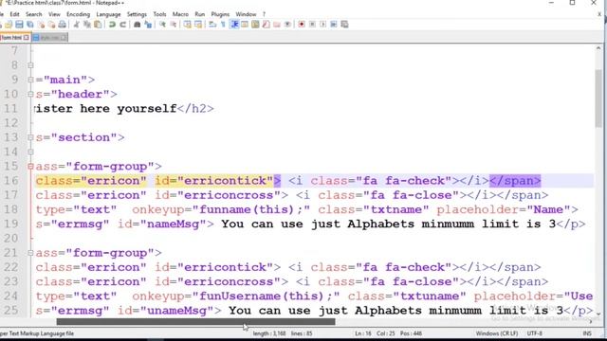
Task: Open the Document Map panel icon
Action: pos(255,25)
